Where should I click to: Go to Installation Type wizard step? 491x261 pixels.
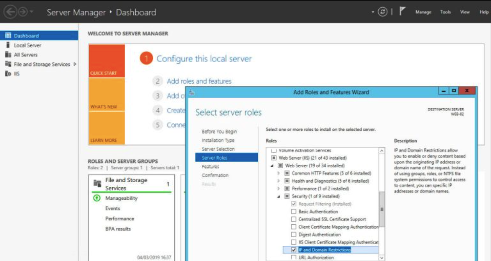(218, 140)
